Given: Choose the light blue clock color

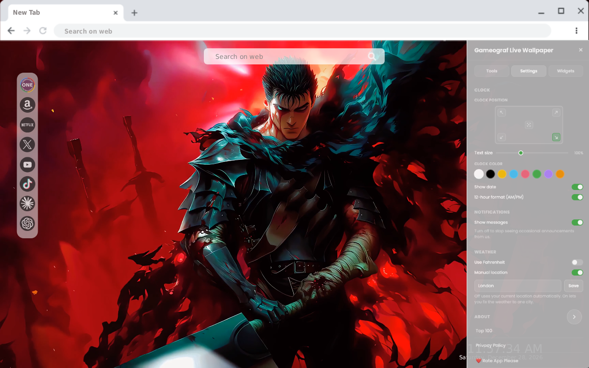Looking at the screenshot, I should pyautogui.click(x=514, y=174).
